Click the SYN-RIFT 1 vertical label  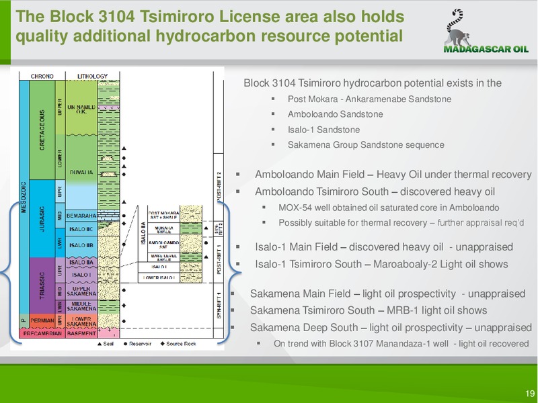click(x=219, y=305)
